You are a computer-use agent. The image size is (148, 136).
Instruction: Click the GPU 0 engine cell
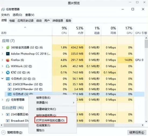(x=139, y=60)
